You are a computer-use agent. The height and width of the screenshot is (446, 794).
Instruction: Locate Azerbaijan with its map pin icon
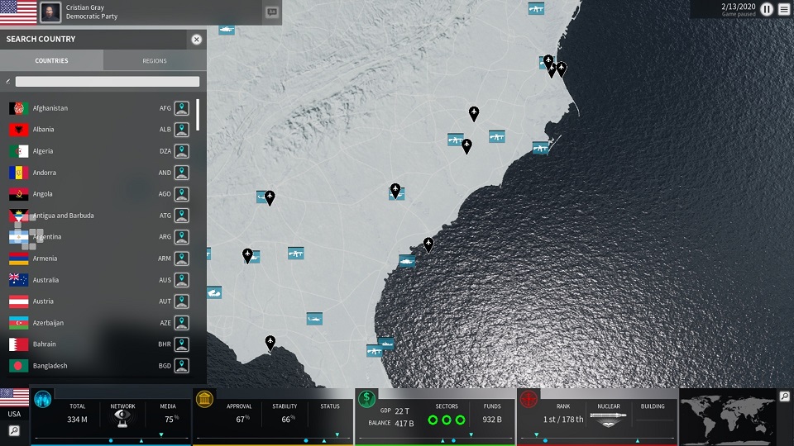[x=182, y=323]
